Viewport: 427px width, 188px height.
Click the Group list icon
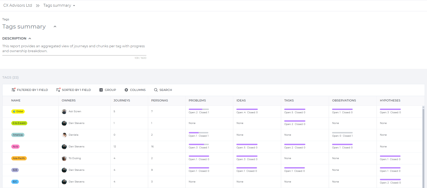point(101,90)
